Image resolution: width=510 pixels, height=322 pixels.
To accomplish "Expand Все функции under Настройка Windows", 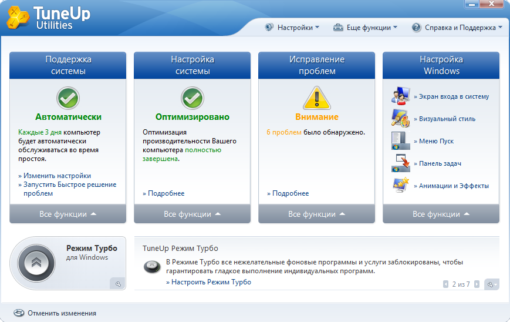I will tap(441, 214).
